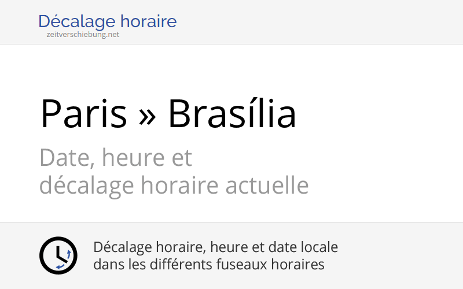
Task: Click the footer line 'dans les différents fuseaux horaires'
Action: click(208, 265)
